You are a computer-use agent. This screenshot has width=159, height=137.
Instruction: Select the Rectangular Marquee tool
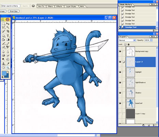pyautogui.click(x=3, y=24)
